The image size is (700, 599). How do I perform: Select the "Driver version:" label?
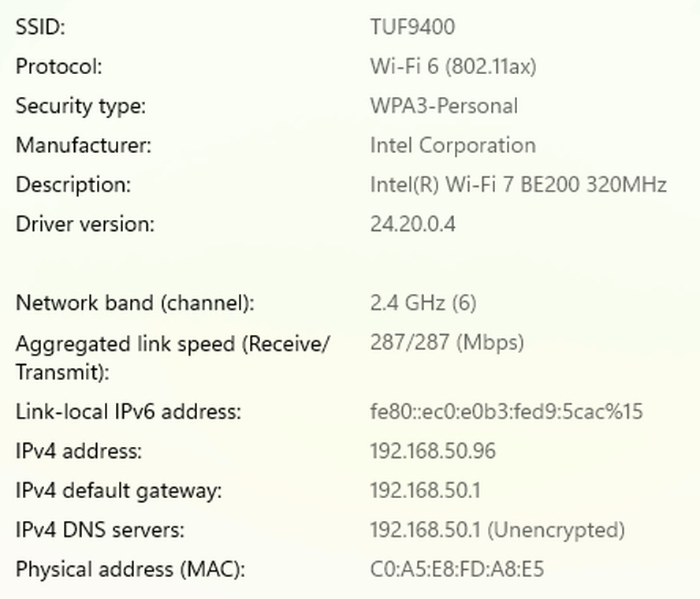pos(85,224)
